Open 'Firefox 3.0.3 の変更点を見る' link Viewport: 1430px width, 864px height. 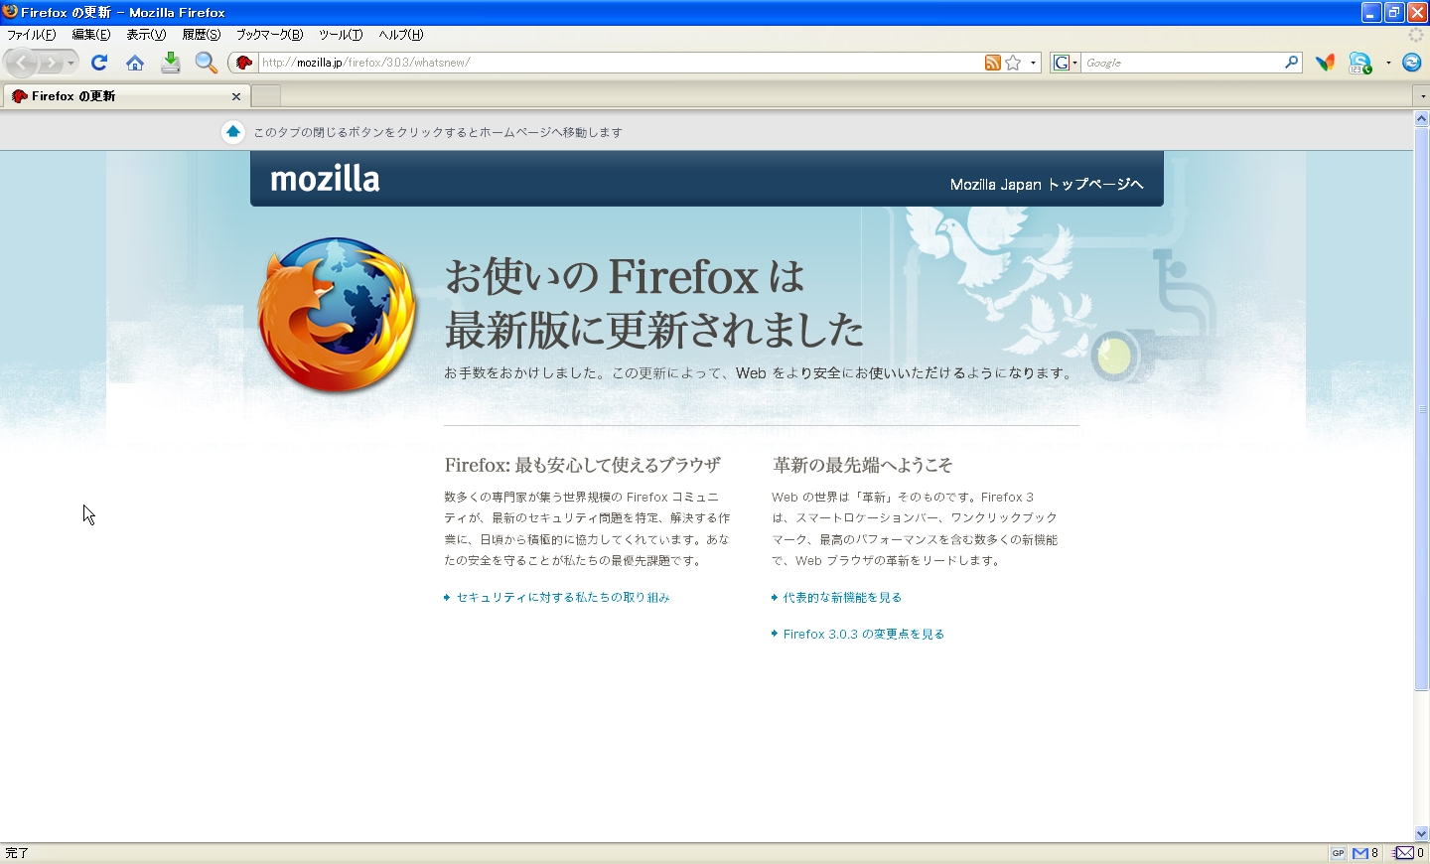pyautogui.click(x=864, y=635)
